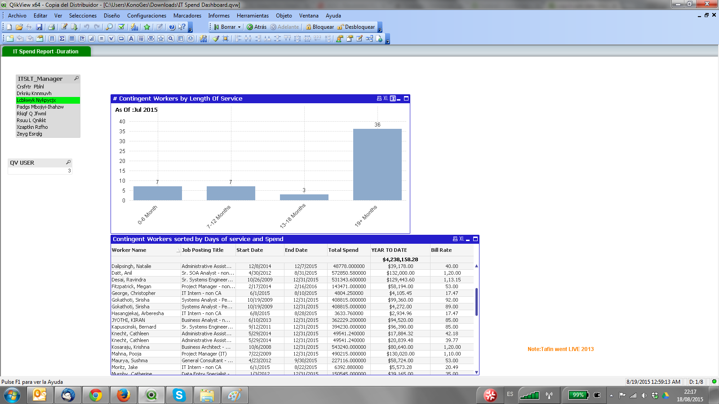This screenshot has height=404, width=719.
Task: Click the table scroll-up arrow
Action: 476,266
